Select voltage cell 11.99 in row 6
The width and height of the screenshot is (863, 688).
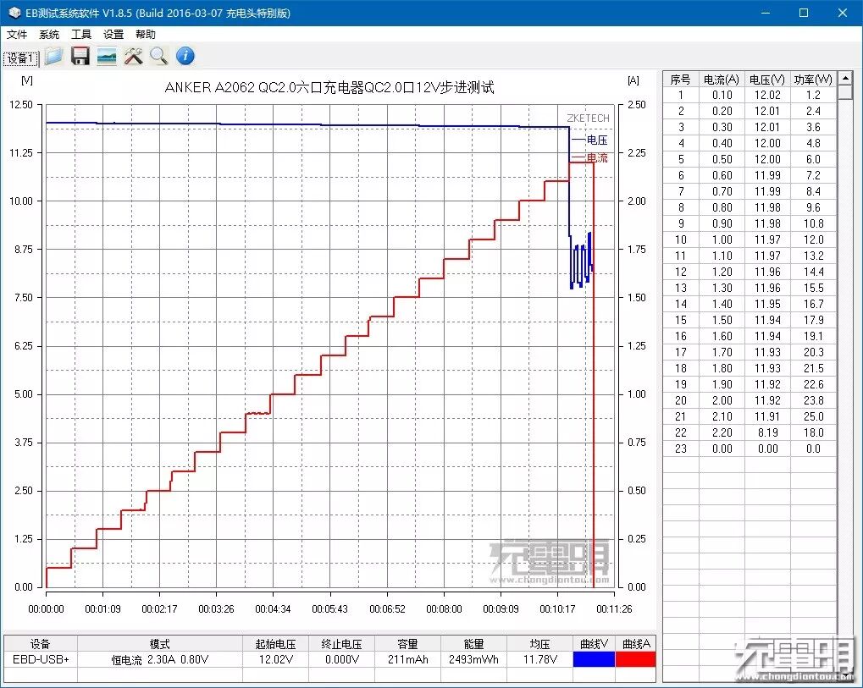click(x=767, y=175)
